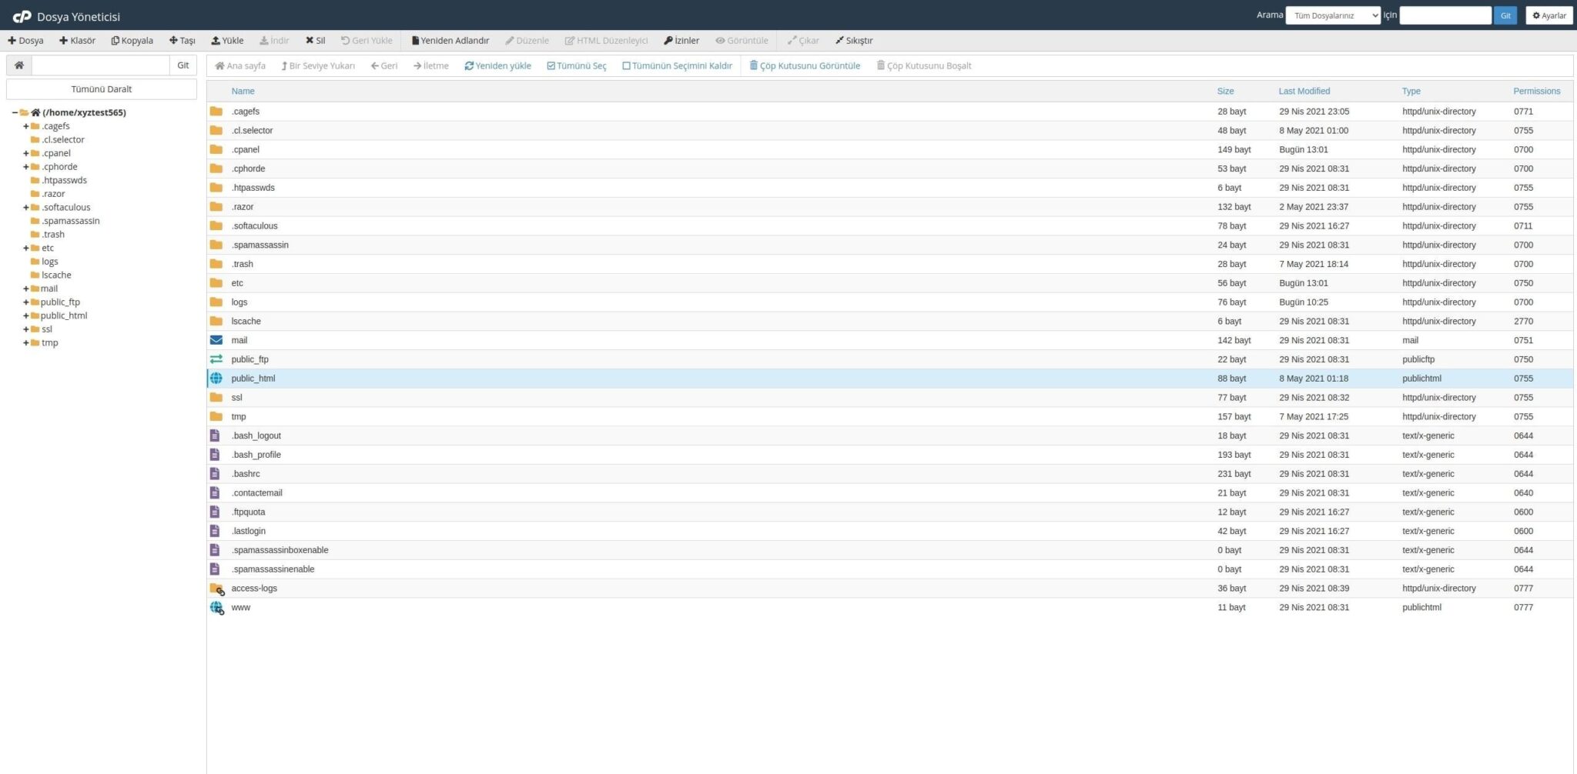Sort by Size column header
The height and width of the screenshot is (774, 1577).
(1225, 91)
